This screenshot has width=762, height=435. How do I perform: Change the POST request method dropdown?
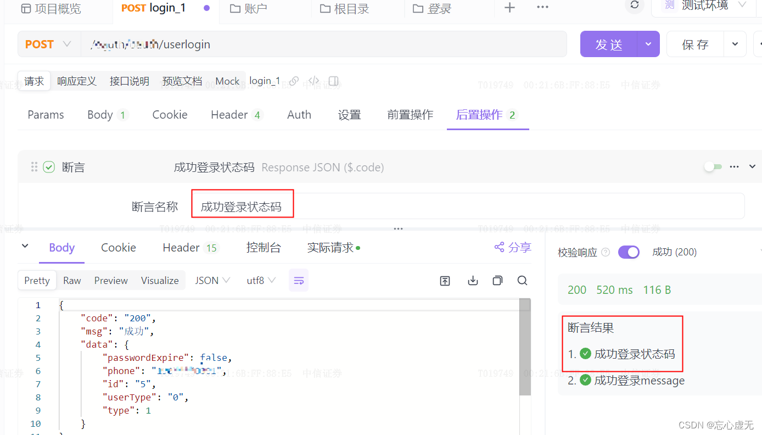[x=48, y=44]
